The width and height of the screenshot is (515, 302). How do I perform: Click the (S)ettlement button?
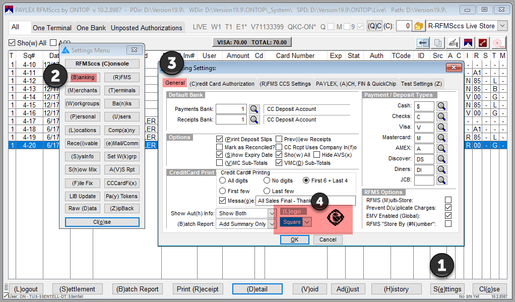pyautogui.click(x=77, y=289)
